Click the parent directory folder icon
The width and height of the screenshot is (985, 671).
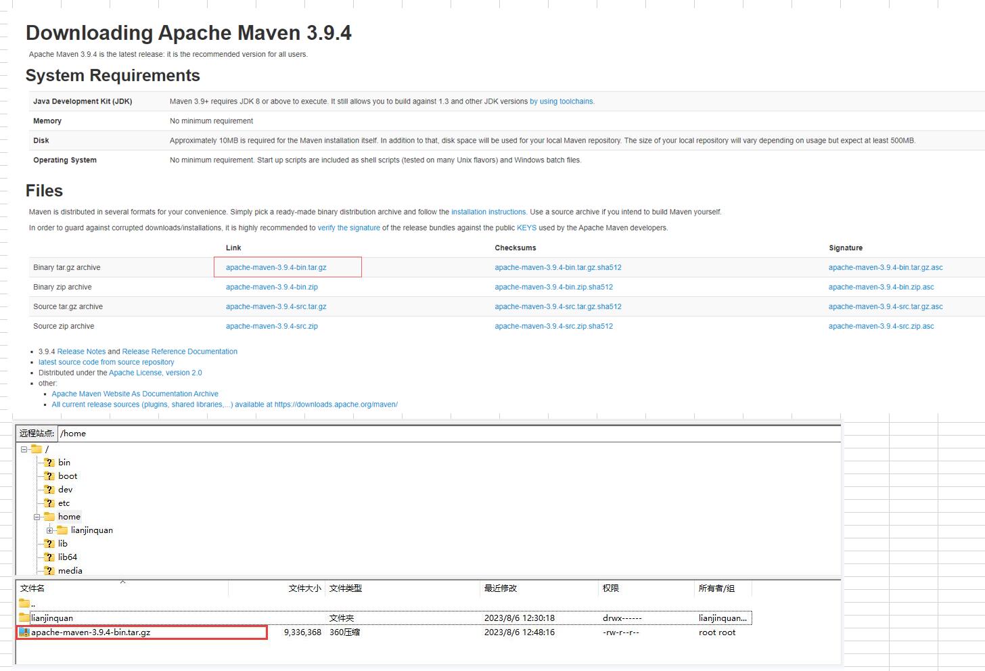coord(24,603)
